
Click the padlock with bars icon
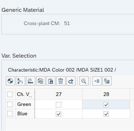point(107,81)
